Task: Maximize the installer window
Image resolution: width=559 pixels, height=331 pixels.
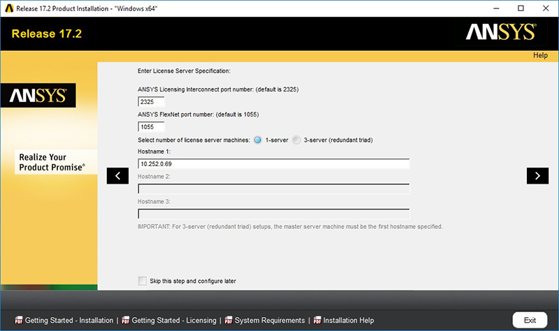Action: pos(521,8)
